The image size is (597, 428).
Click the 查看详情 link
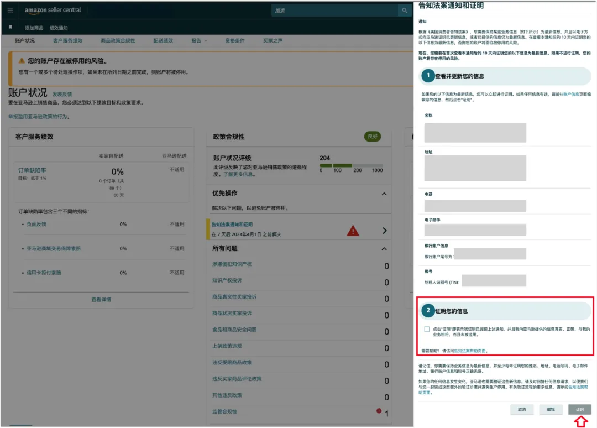coord(101,299)
